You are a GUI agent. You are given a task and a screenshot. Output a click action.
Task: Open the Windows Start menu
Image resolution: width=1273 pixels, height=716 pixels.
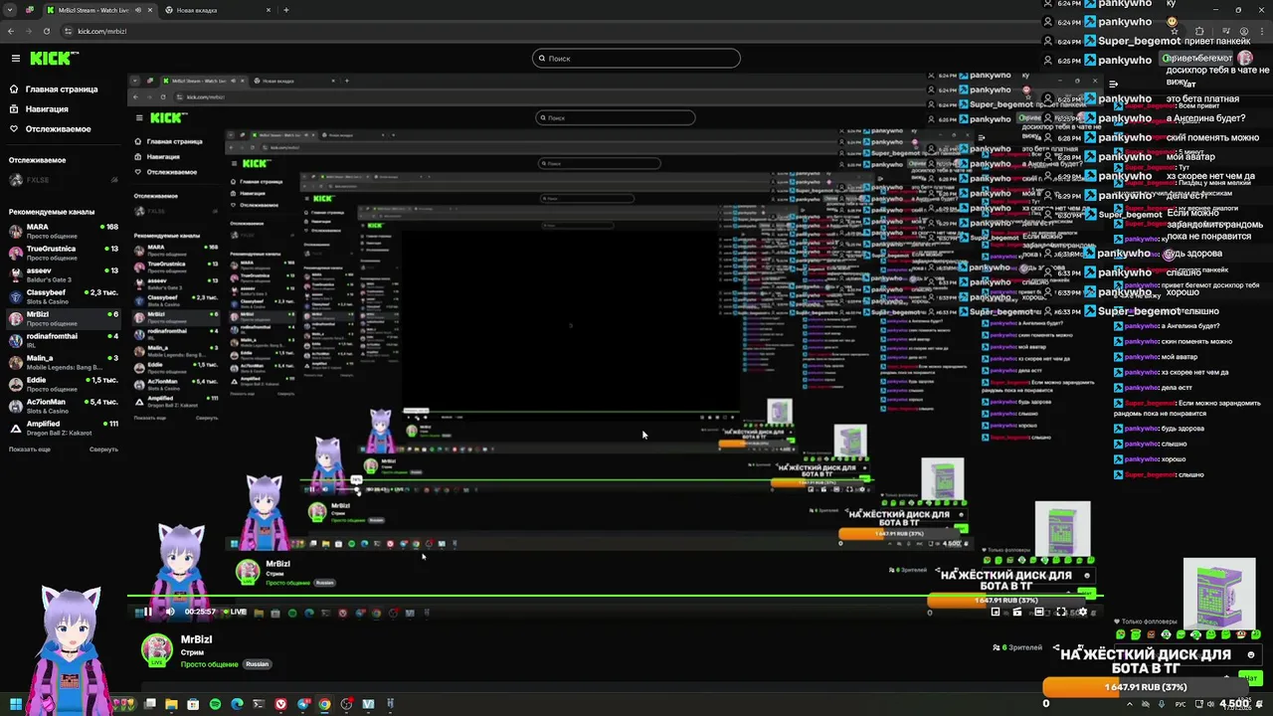pyautogui.click(x=16, y=704)
